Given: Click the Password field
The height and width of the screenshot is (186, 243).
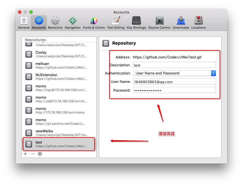Looking at the screenshot, I should point(174,90).
